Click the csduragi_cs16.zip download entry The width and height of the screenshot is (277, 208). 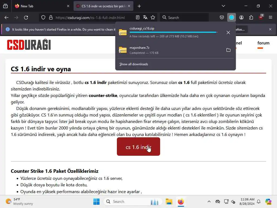[x=170, y=32]
